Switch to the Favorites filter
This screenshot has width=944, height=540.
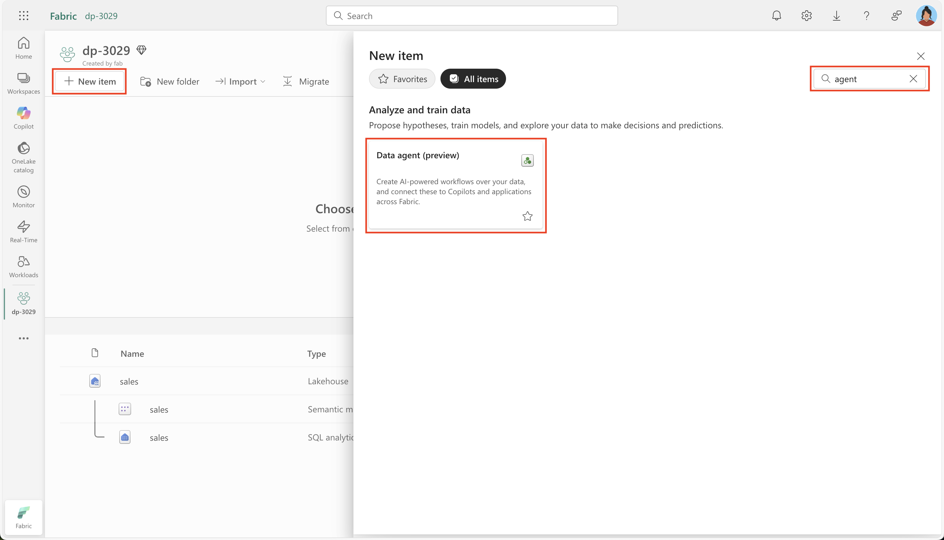[402, 79]
